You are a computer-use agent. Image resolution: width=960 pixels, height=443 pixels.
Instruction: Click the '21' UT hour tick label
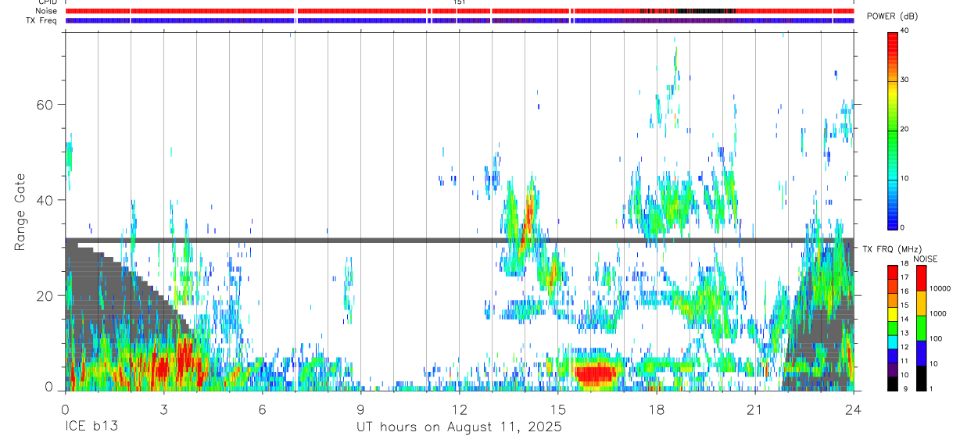tap(755, 410)
